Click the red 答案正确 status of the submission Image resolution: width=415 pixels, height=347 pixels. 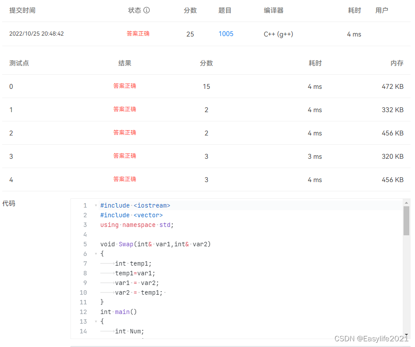(x=138, y=34)
